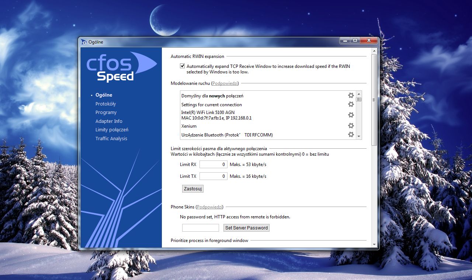Maximize the Ogólne window
The height and width of the screenshot is (280, 472).
[x=355, y=40]
